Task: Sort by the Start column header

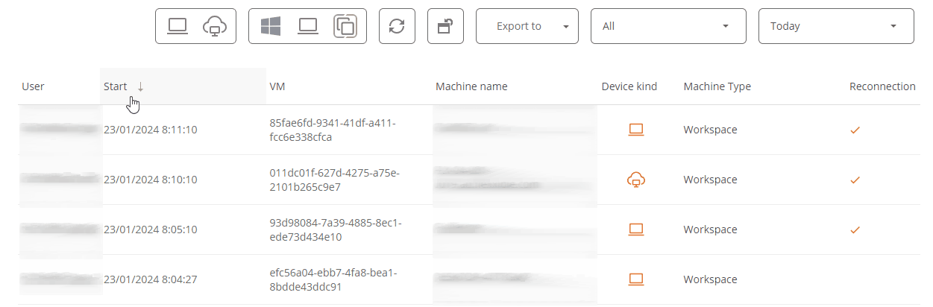Action: 116,86
